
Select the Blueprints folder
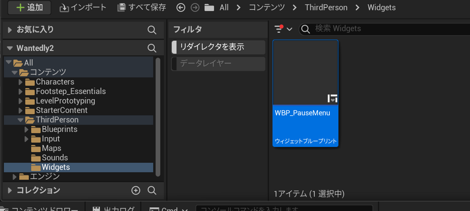point(78,129)
